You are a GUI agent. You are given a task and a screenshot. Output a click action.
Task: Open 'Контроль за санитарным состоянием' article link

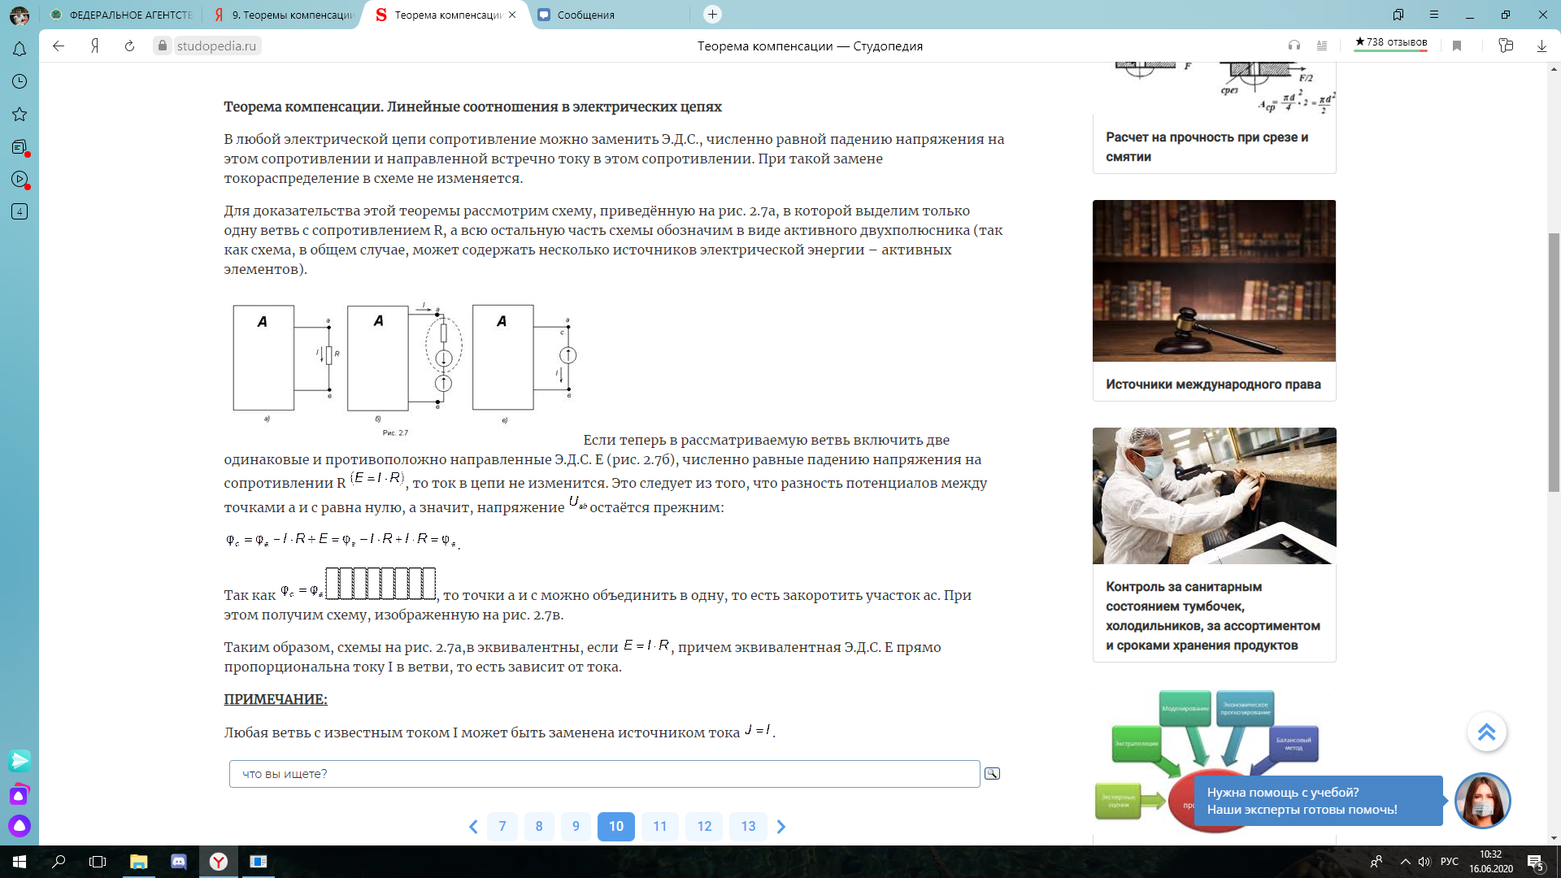pyautogui.click(x=1213, y=616)
